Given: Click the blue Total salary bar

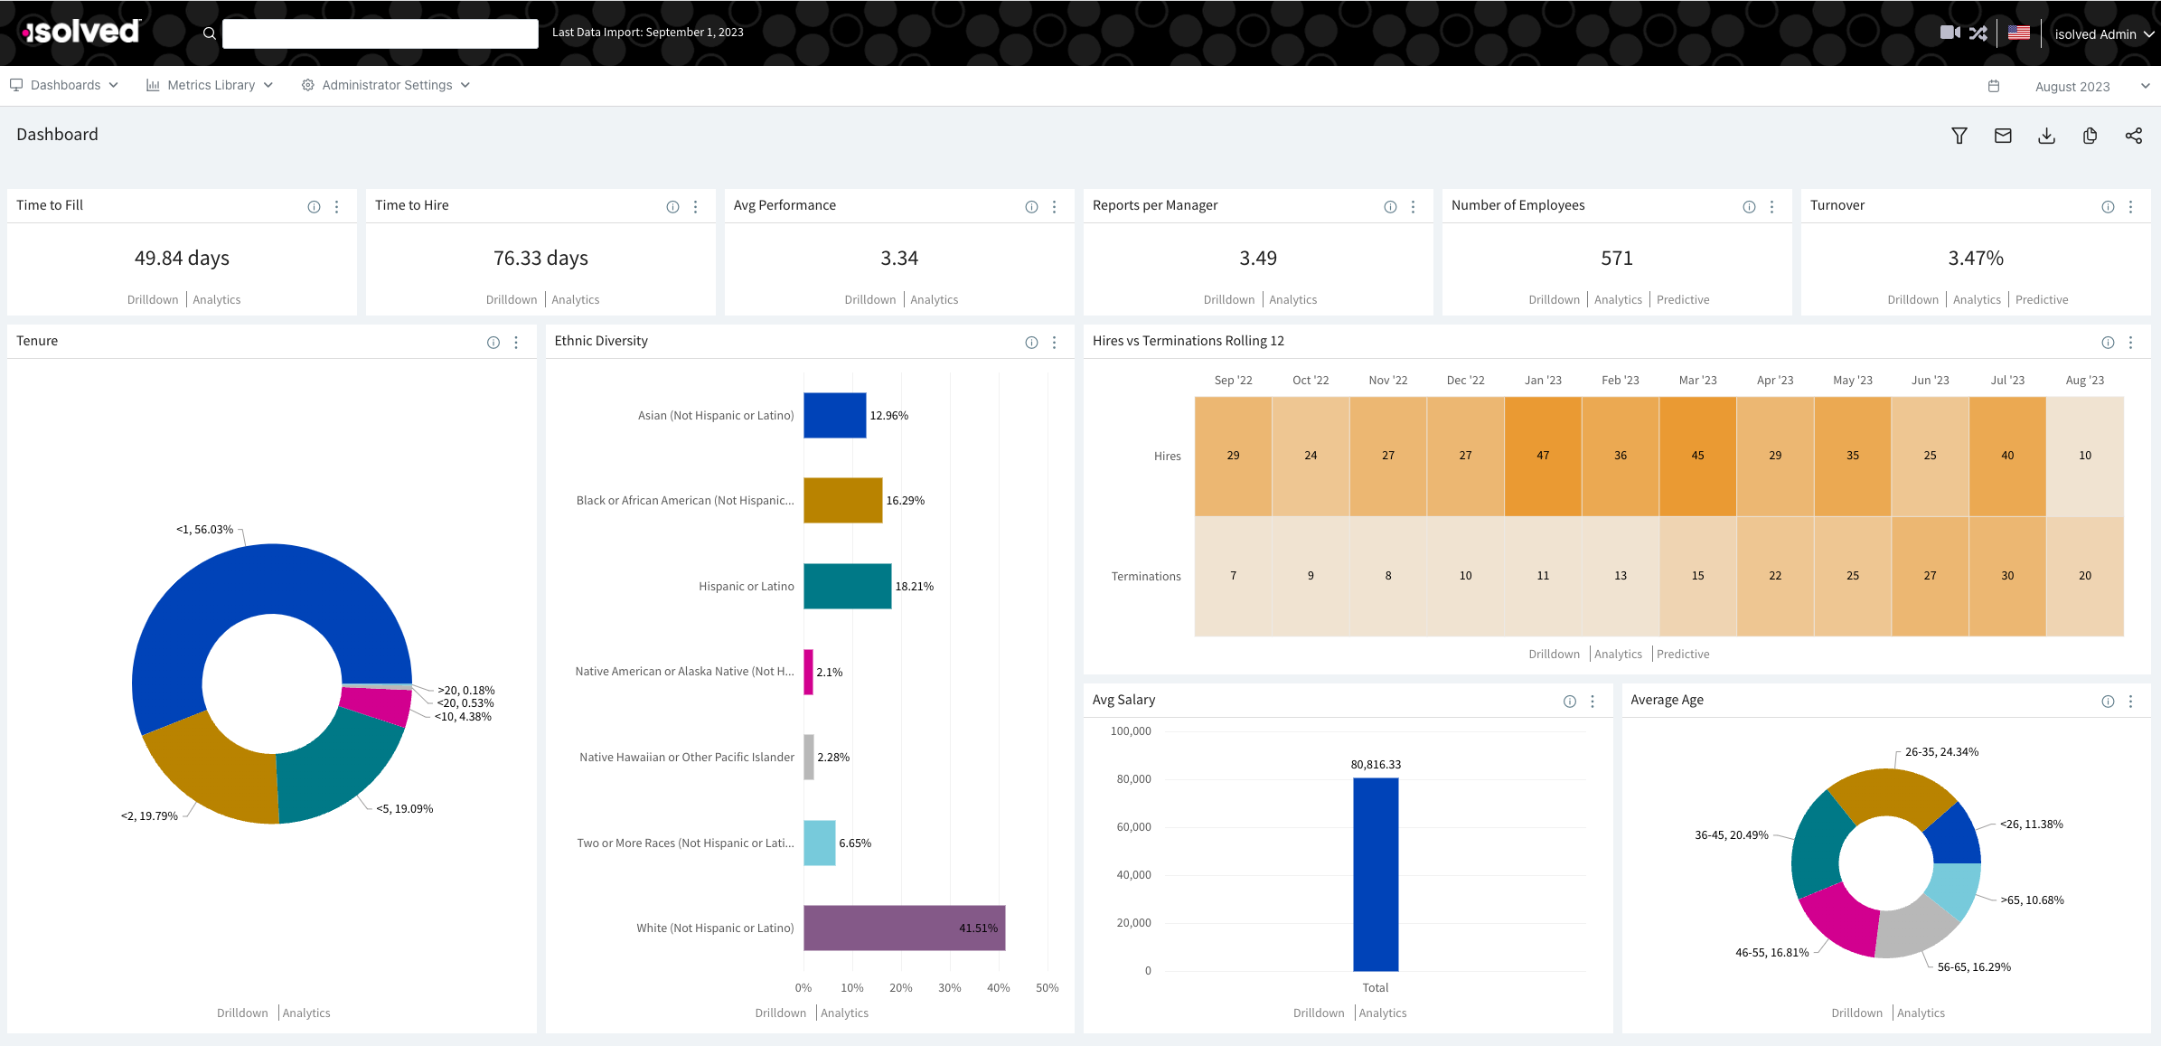Looking at the screenshot, I should click(1376, 874).
